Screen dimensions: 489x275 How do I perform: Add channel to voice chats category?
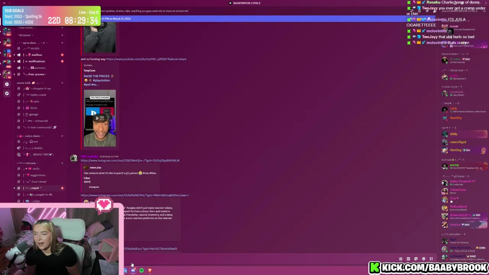click(x=62, y=136)
